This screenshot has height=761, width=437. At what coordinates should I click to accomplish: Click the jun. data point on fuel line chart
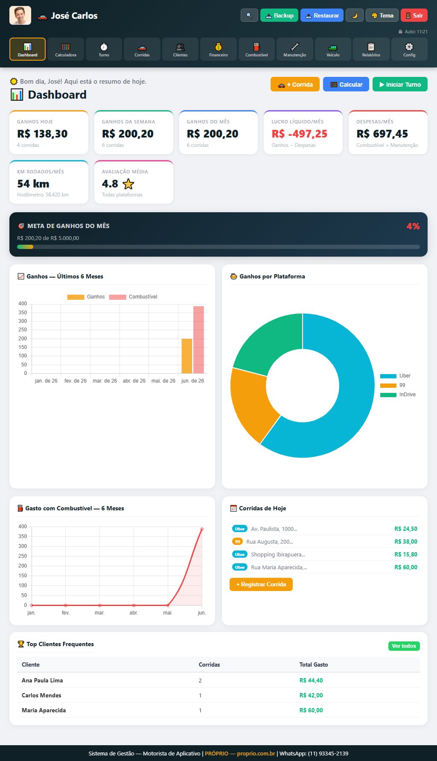coord(202,529)
